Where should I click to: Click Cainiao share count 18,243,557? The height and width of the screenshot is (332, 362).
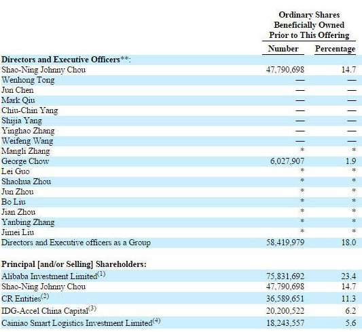point(285,323)
